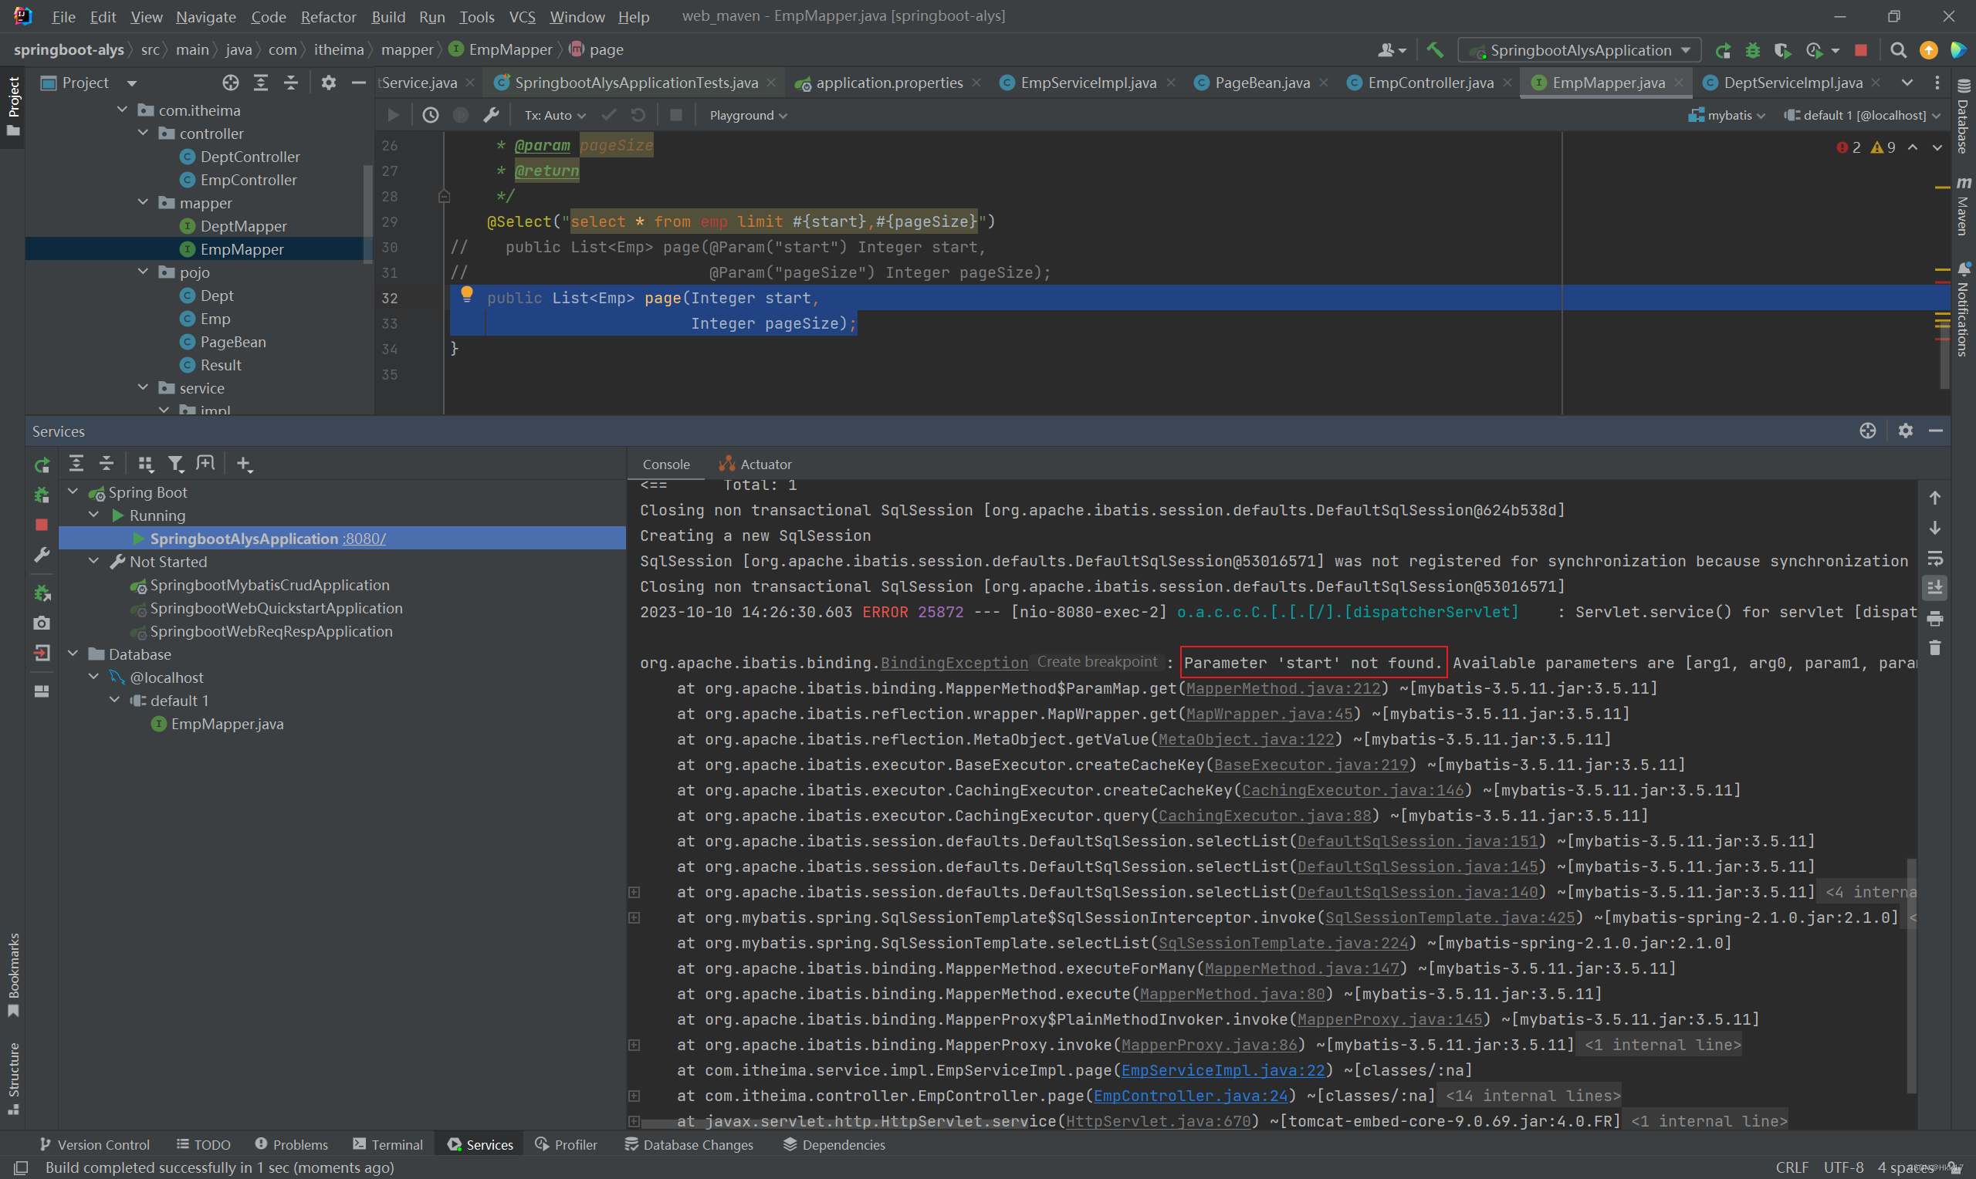Open the Terminal tool window button
The width and height of the screenshot is (1976, 1179).
(x=387, y=1144)
